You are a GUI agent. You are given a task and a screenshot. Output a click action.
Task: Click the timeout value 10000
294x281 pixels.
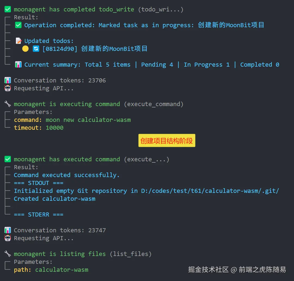point(54,128)
